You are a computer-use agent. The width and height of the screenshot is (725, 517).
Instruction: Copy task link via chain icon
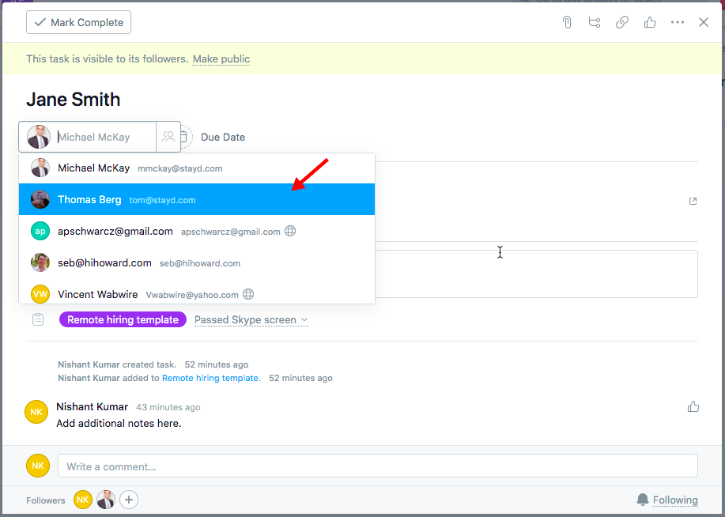click(622, 22)
